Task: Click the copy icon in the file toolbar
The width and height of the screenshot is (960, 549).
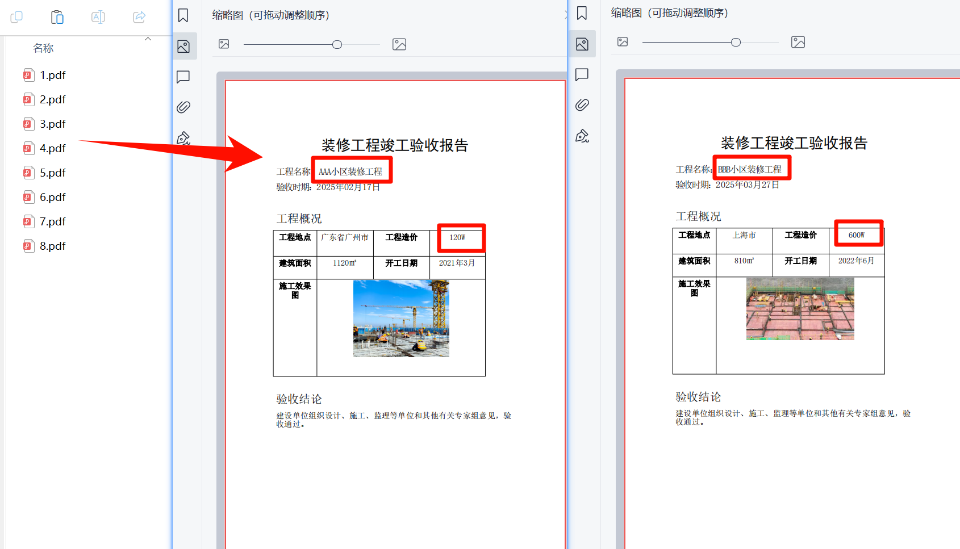Action: coord(16,17)
